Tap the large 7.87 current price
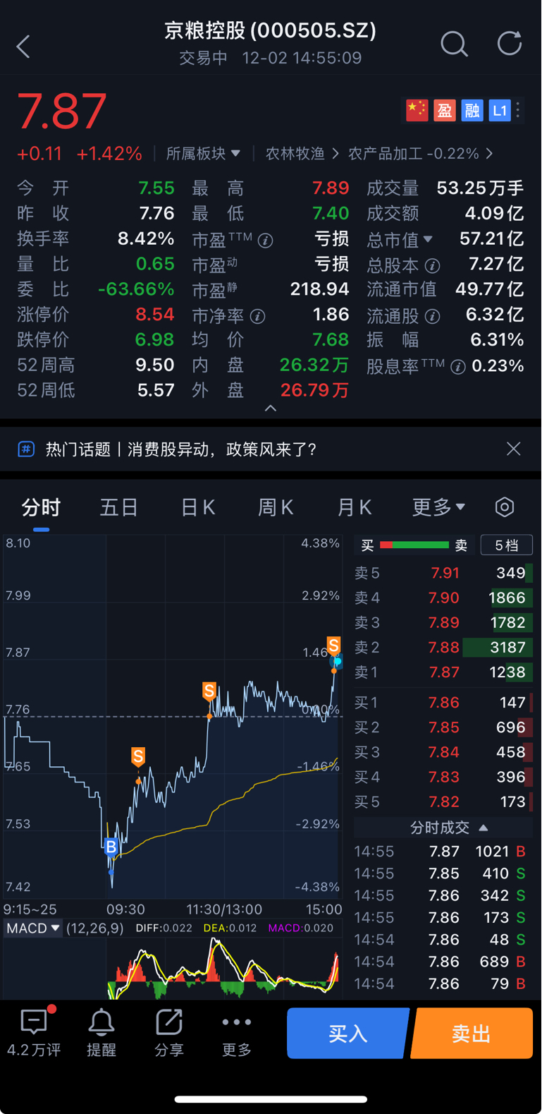Viewport: 542px width, 1114px height. pos(62,111)
